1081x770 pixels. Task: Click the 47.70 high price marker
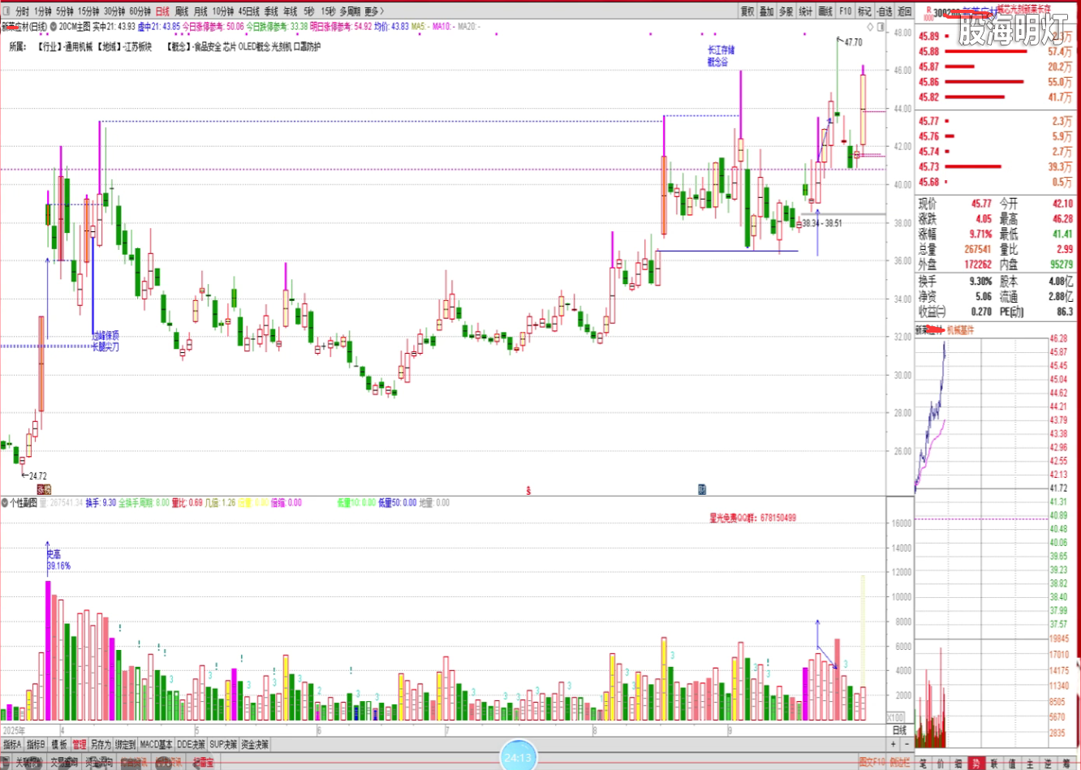[852, 42]
